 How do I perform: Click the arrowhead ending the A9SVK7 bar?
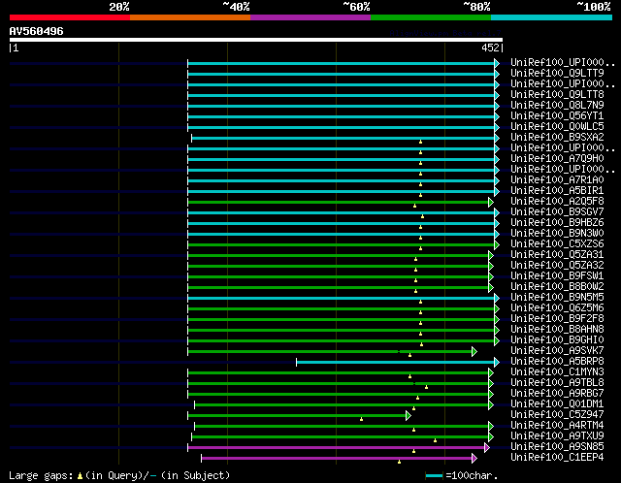pyautogui.click(x=474, y=351)
